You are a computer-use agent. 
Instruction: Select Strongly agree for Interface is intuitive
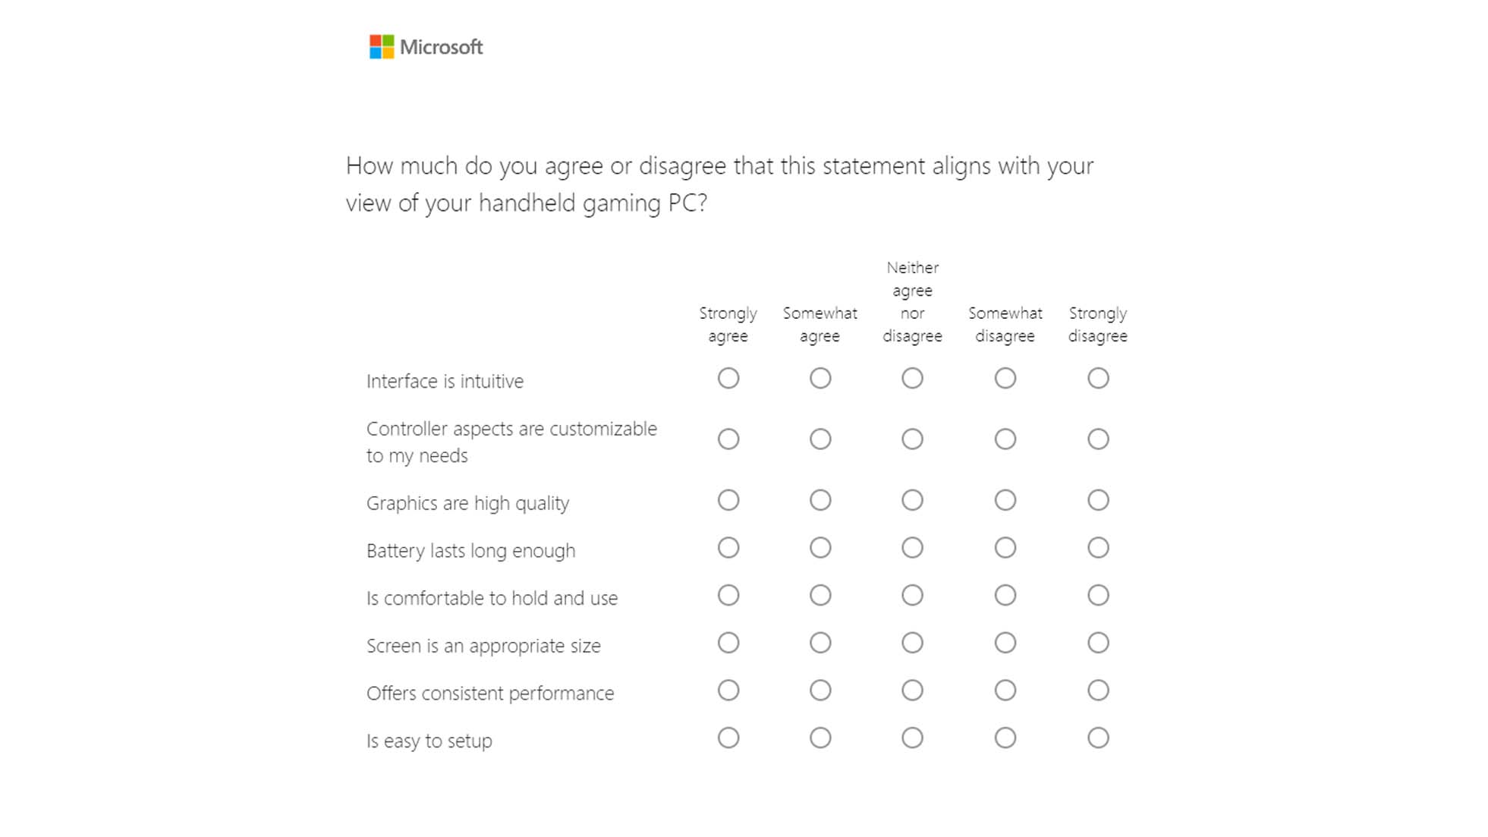click(728, 377)
